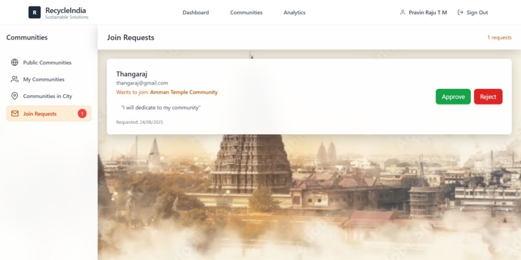Click the requester name Thangaraj
The width and height of the screenshot is (521, 260).
coord(132,74)
